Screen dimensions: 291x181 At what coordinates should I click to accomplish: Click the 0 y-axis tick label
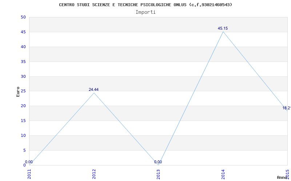(x=24, y=165)
